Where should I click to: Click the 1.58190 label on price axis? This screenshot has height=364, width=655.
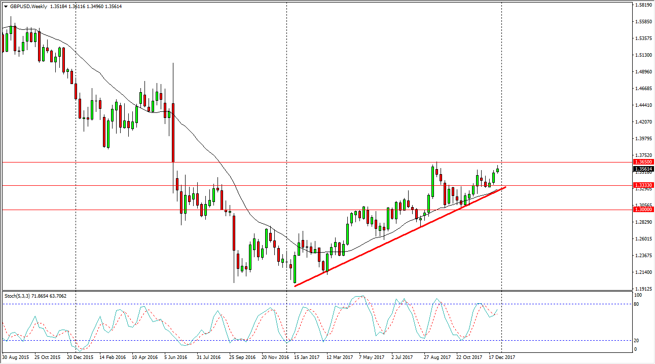(x=643, y=5)
